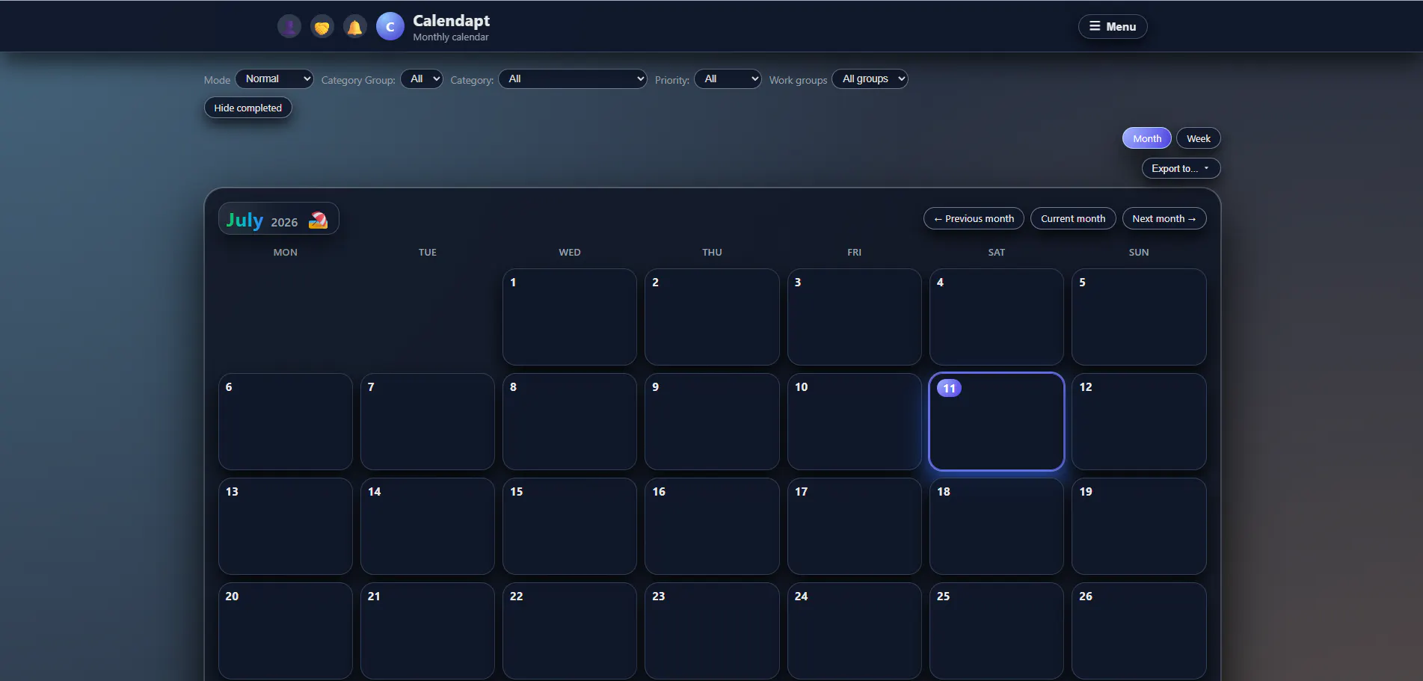Select July 25 day cell

[996, 631]
